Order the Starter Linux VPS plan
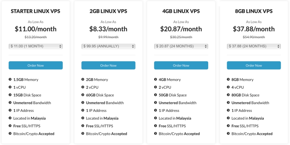 [x=36, y=65]
